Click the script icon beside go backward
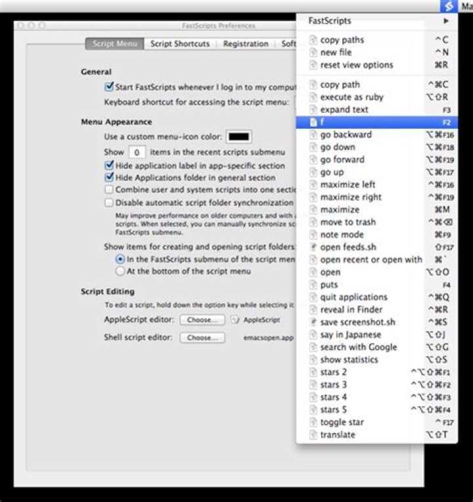Image resolution: width=473 pixels, height=502 pixels. coord(313,135)
